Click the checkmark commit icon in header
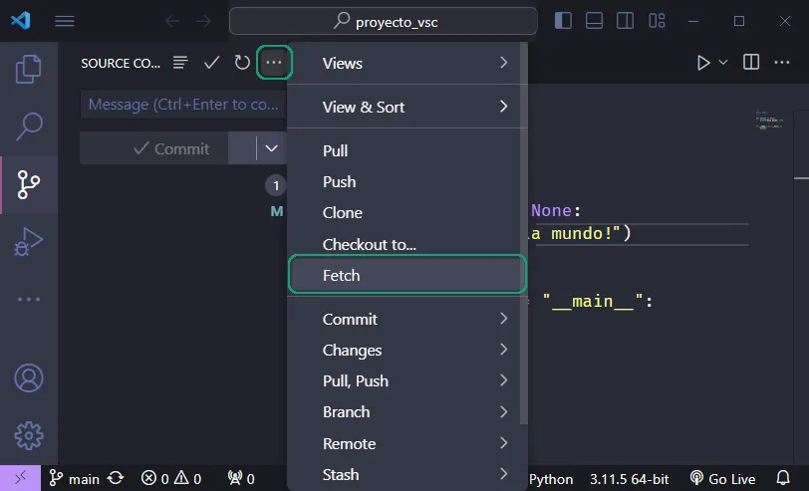 point(211,63)
